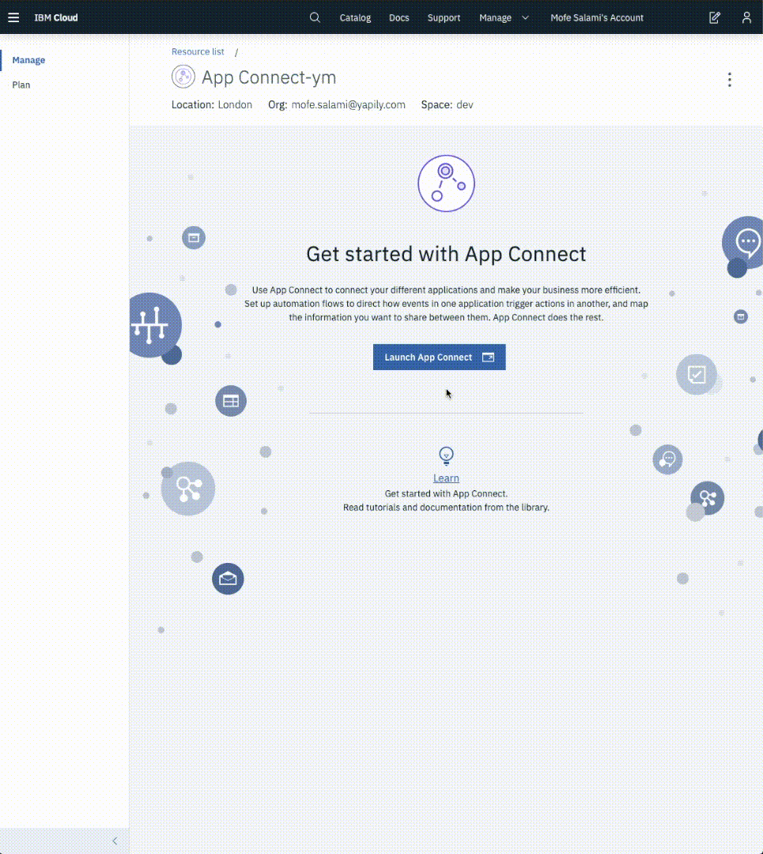Image resolution: width=763 pixels, height=854 pixels.
Task: Select the Manage sidebar tab
Action: [29, 60]
